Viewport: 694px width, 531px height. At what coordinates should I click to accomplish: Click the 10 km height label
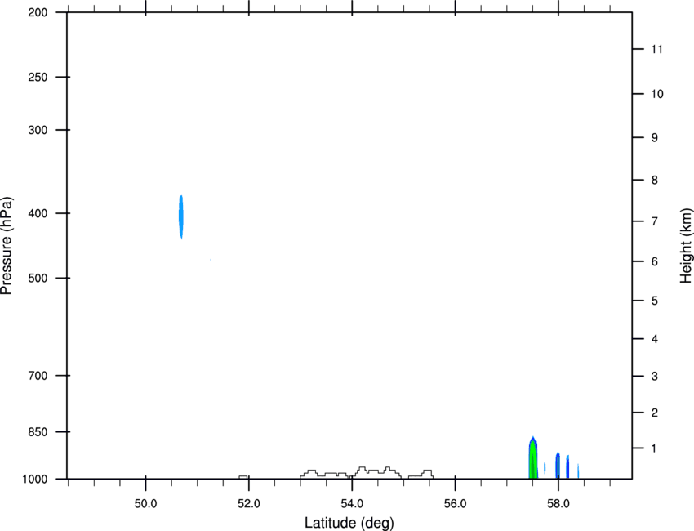click(657, 94)
